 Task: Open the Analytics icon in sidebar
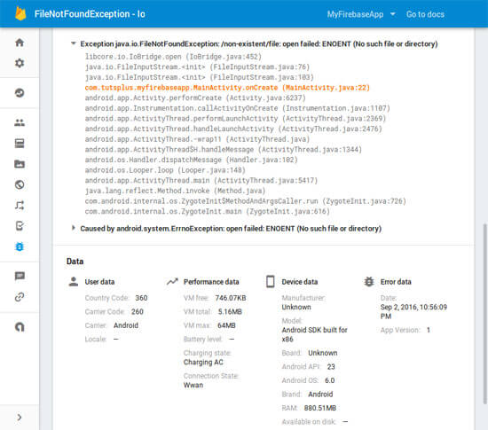(x=20, y=93)
